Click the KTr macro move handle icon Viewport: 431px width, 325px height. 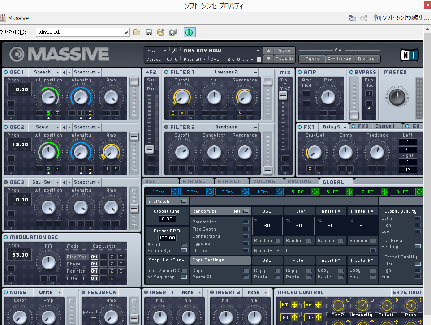pos(294,305)
